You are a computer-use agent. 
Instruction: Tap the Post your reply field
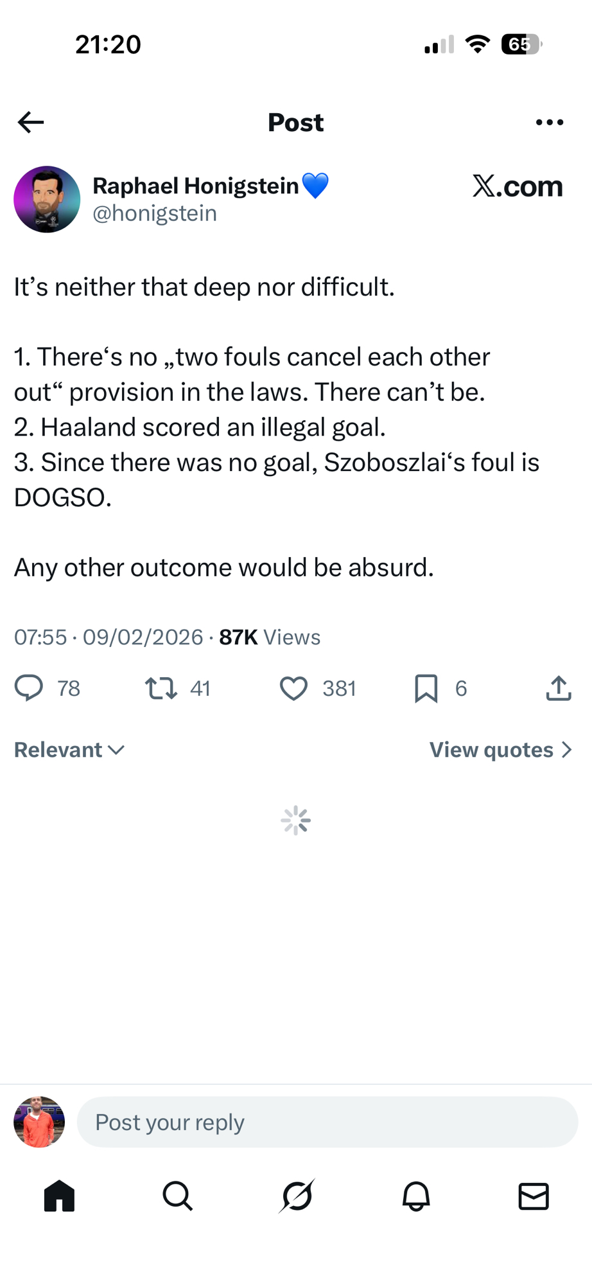pos(327,1122)
